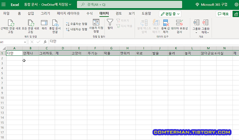This screenshot has height=140, width=239.
Task: Switch to the 홈 tab
Action: tap(19, 13)
